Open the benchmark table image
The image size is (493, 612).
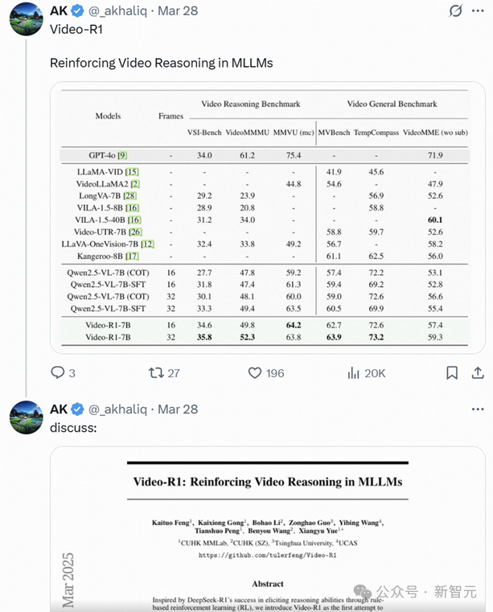(267, 217)
